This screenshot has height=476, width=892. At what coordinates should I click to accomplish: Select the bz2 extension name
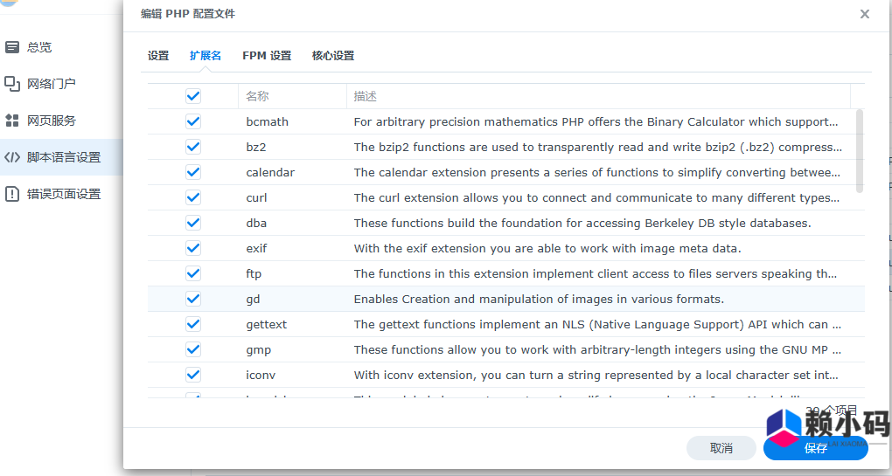point(256,147)
